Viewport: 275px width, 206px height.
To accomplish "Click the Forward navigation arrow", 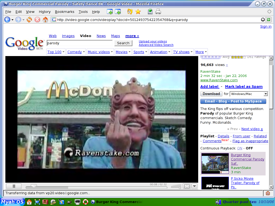I will point(18,20).
